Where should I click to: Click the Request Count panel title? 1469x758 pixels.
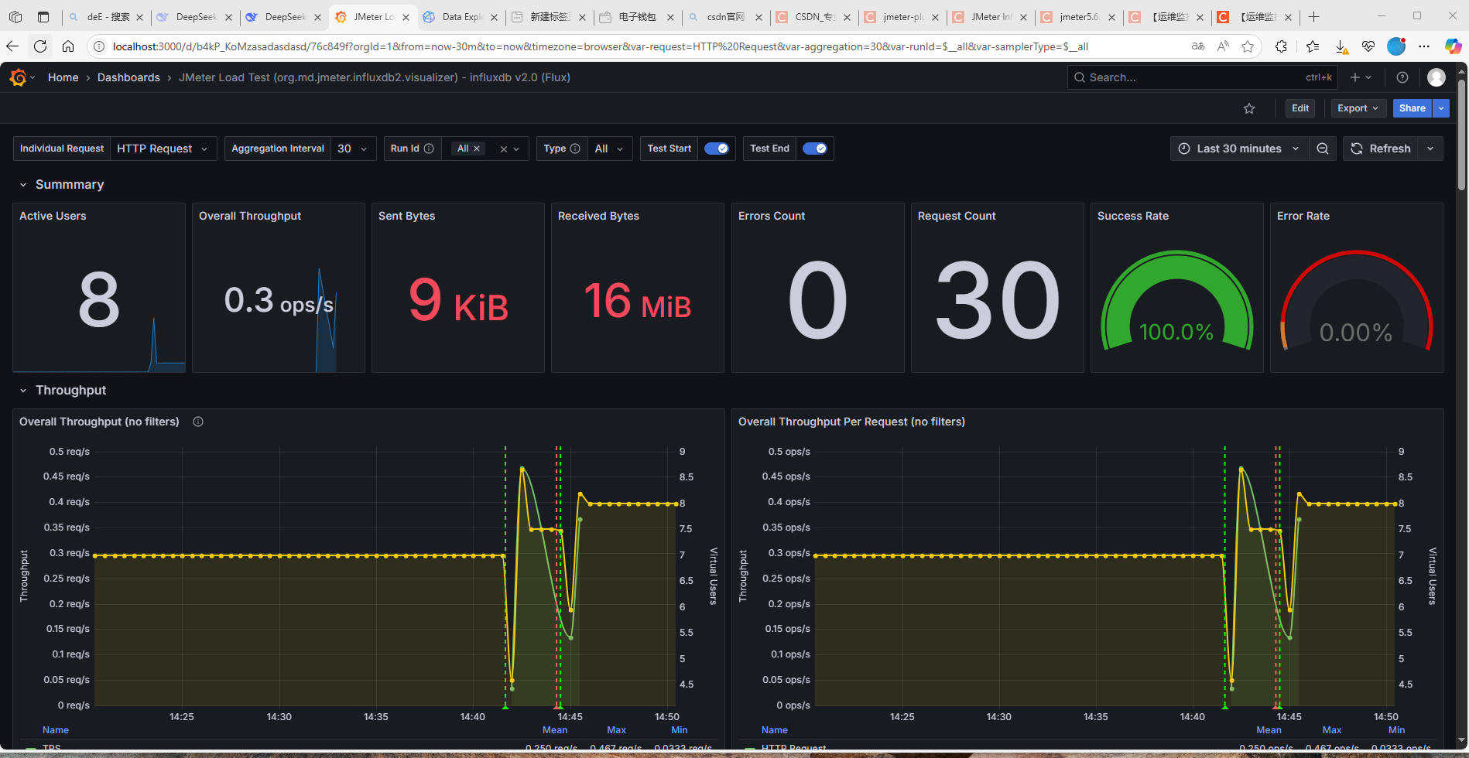tap(957, 216)
